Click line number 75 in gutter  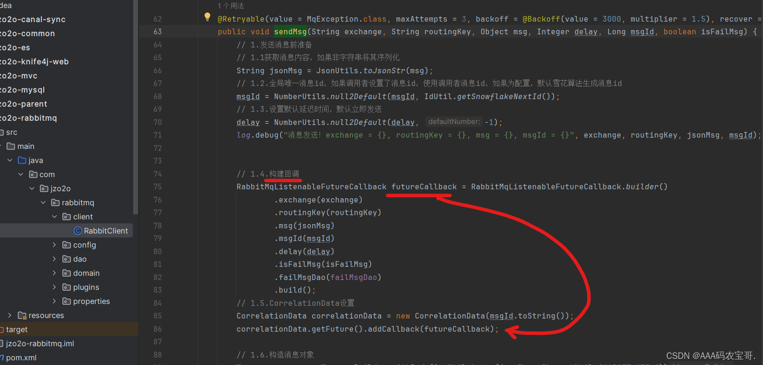click(157, 186)
